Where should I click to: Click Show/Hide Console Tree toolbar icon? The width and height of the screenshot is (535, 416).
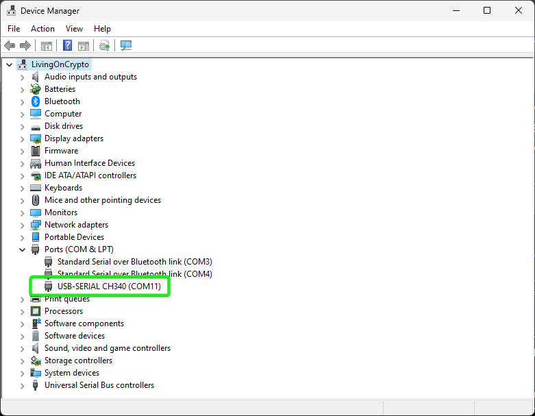click(x=47, y=46)
